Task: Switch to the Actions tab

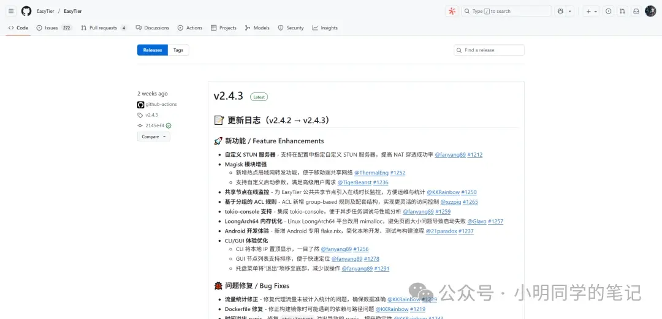Action: coord(190,28)
